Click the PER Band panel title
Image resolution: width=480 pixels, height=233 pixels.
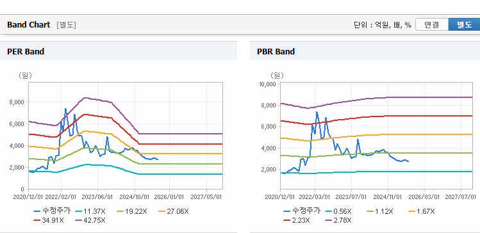coord(26,52)
